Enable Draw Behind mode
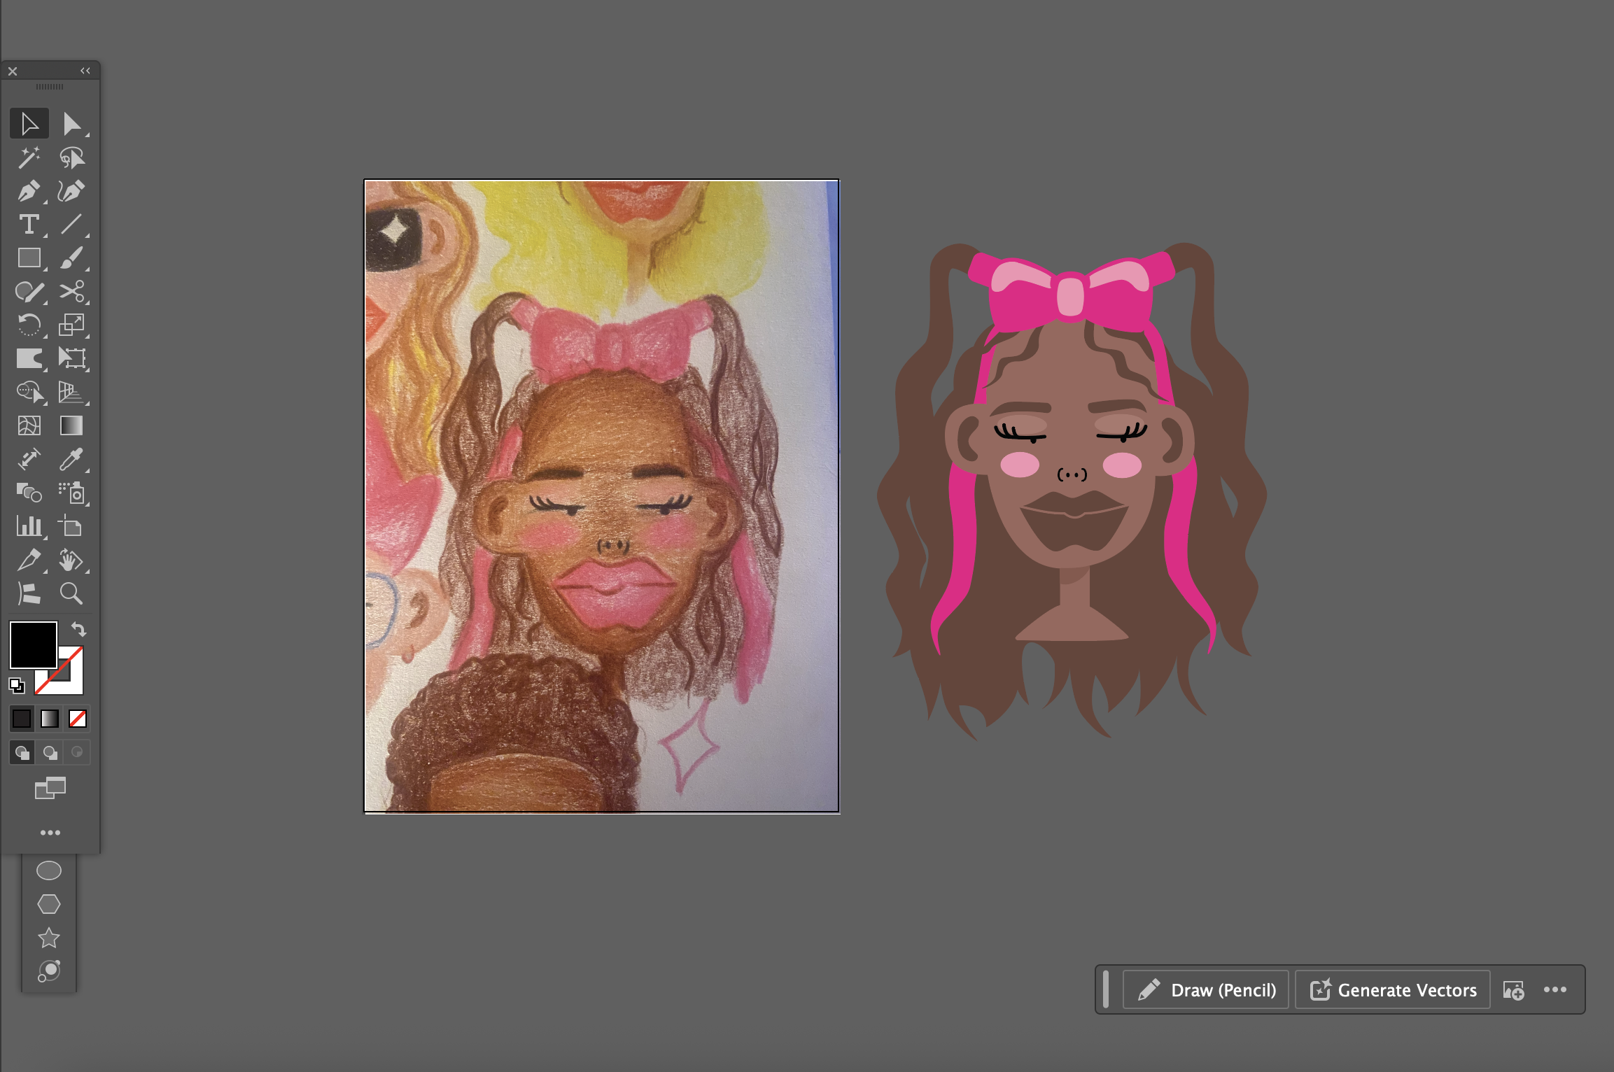Image resolution: width=1614 pixels, height=1072 pixels. (50, 752)
